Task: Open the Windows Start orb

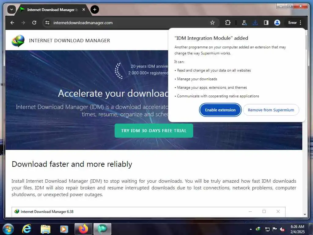Action: point(8,229)
